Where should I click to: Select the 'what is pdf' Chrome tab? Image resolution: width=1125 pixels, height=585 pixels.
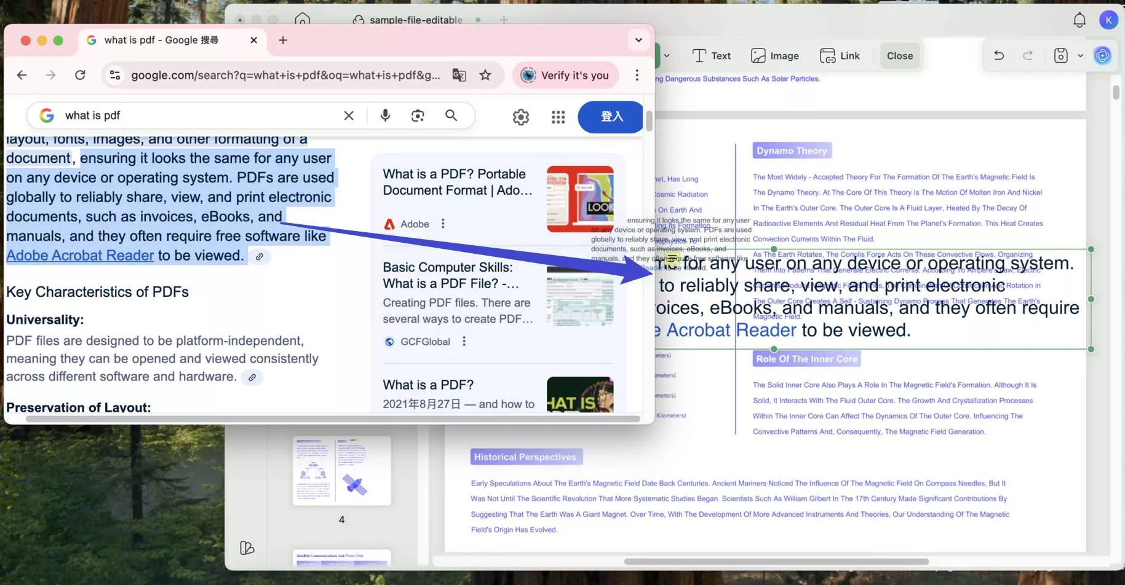click(172, 40)
